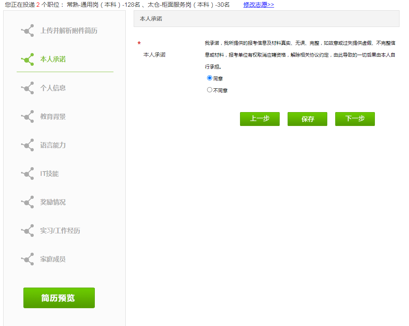
Task: Click the IT技能 sidebar icon
Action: pyautogui.click(x=27, y=173)
